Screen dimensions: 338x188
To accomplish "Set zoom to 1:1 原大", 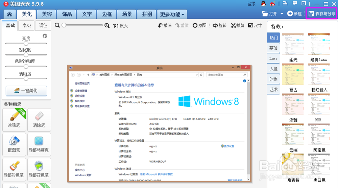I will pos(121,26).
